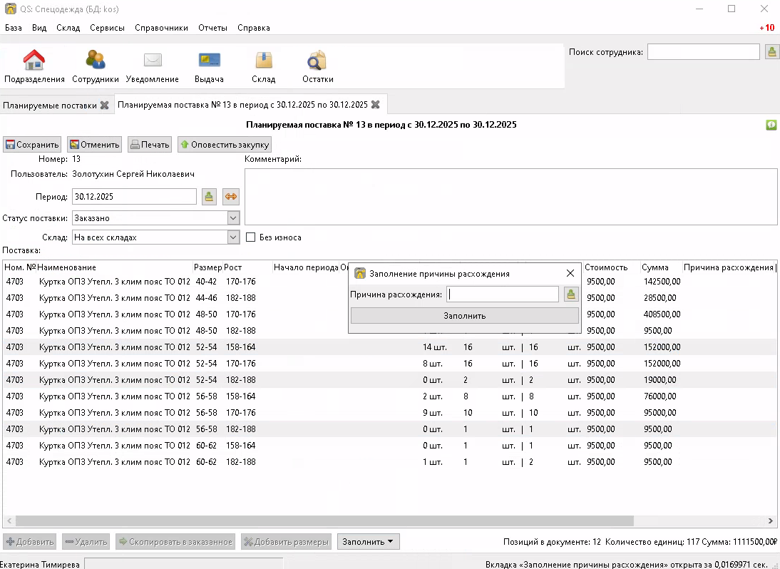The width and height of the screenshot is (780, 569).
Task: Click the Причина расхождения input field
Action: click(503, 294)
